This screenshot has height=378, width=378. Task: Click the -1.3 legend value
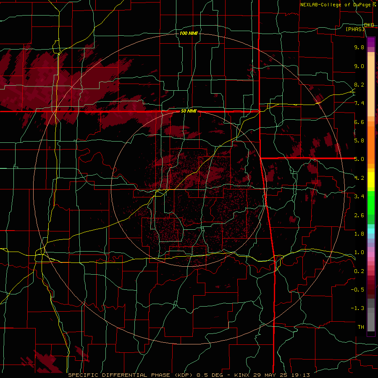pos(357,308)
